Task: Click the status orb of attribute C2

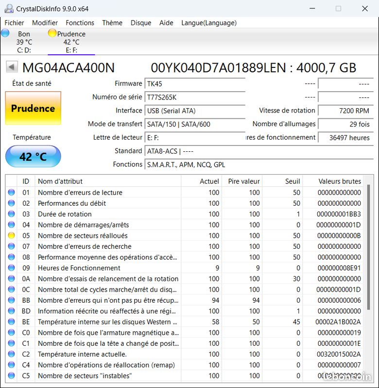Action: (11, 354)
